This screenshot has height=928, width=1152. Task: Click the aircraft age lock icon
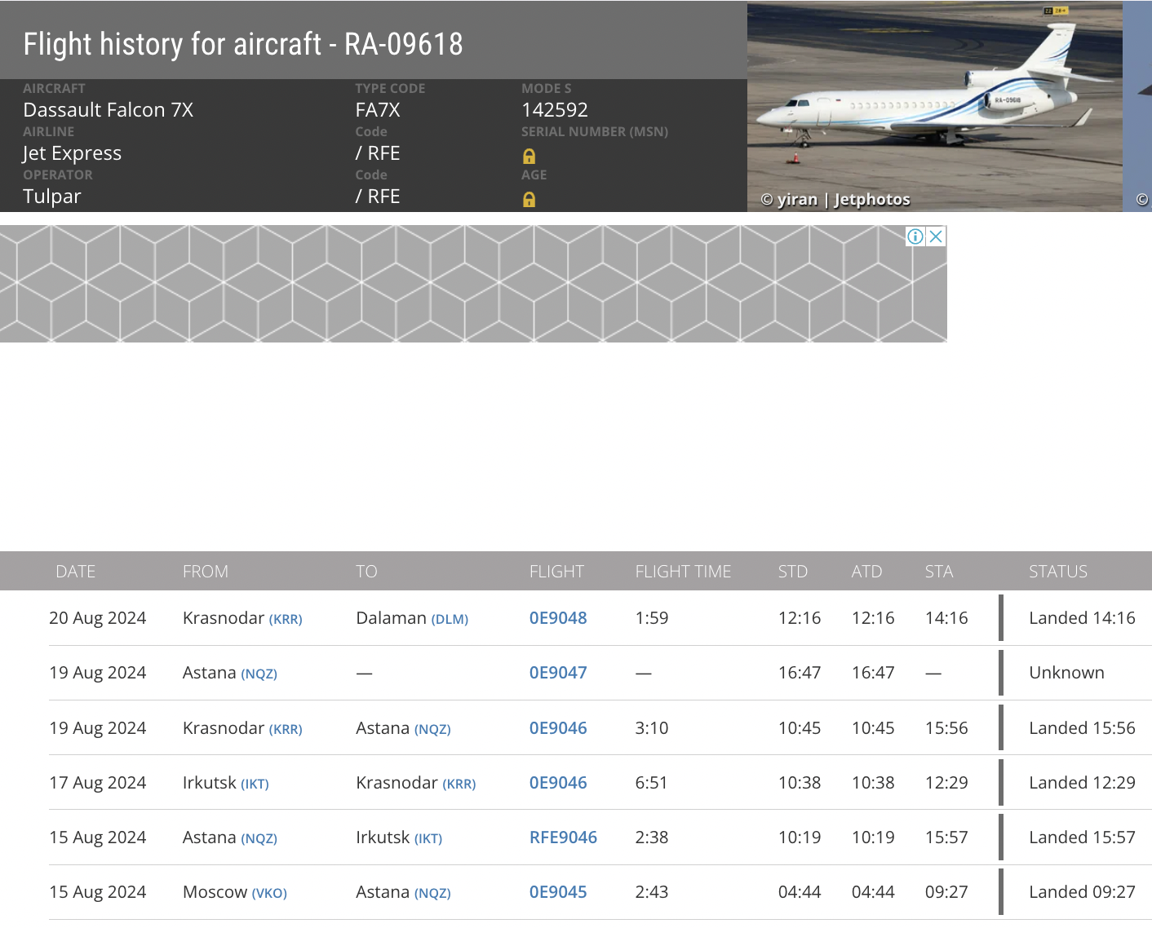click(x=529, y=200)
